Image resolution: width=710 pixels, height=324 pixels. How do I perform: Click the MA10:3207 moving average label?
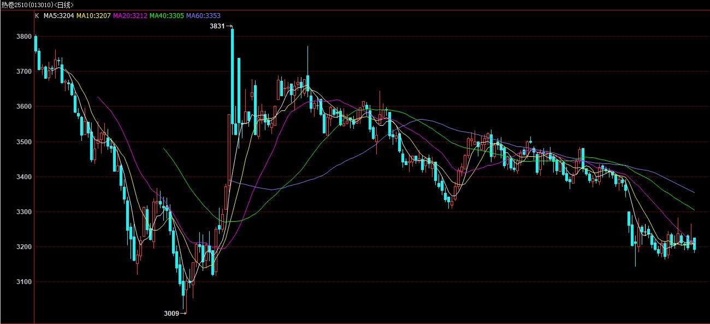pyautogui.click(x=93, y=16)
